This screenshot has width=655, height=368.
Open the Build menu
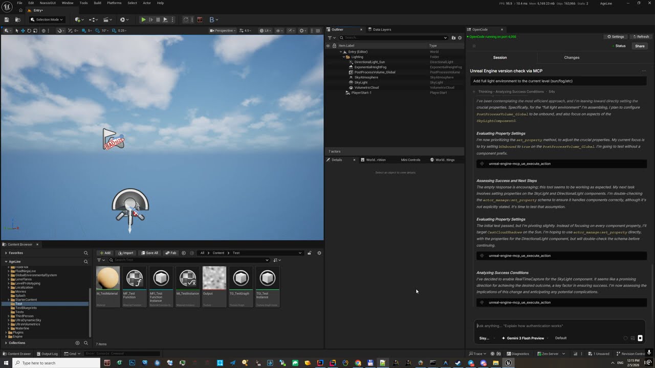(x=97, y=3)
